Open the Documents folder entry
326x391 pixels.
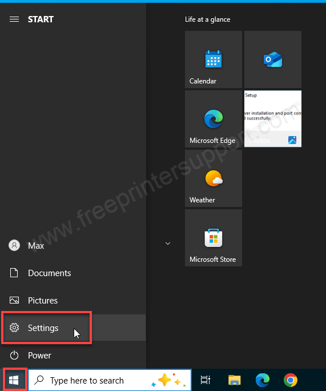click(73, 273)
